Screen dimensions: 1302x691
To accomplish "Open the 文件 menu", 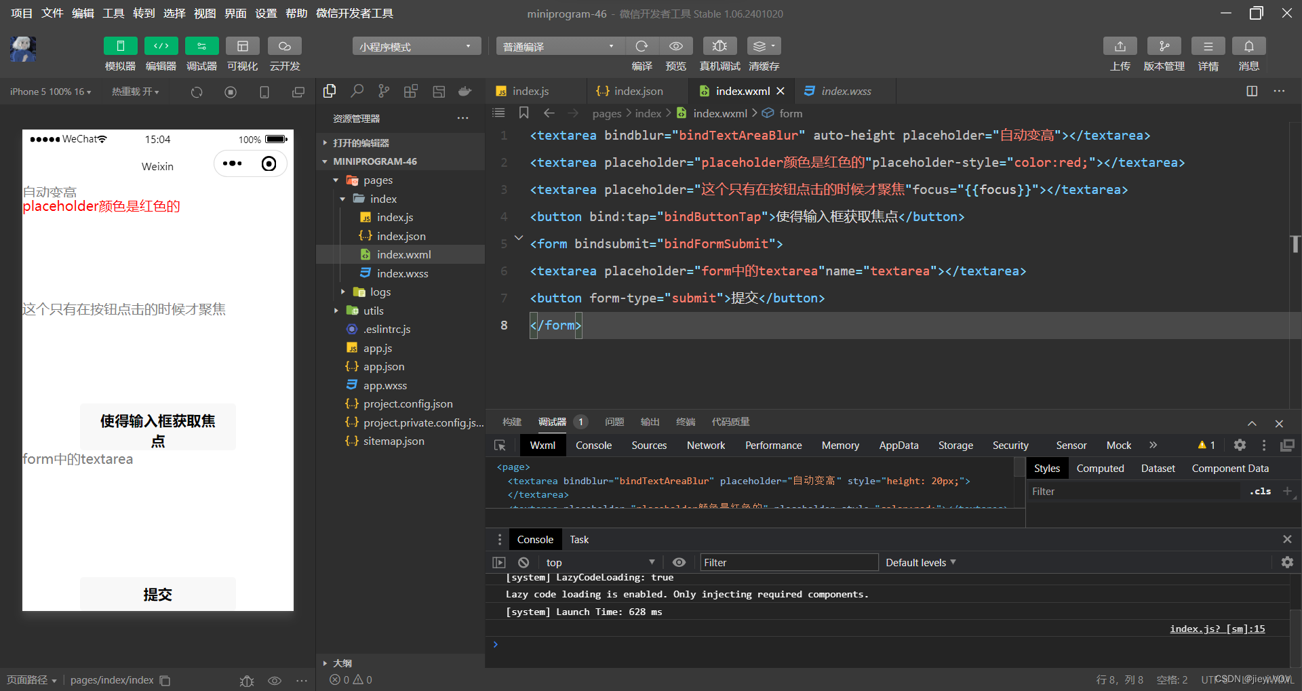I will pyautogui.click(x=52, y=14).
